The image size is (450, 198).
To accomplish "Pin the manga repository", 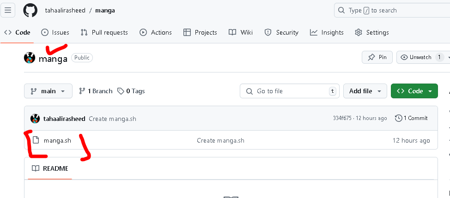I will [x=377, y=57].
